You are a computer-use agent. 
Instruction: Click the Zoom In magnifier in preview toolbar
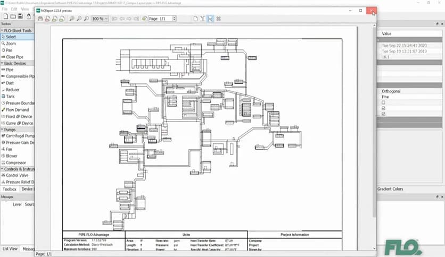point(72,19)
